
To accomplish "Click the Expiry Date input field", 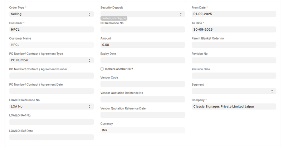I will click(142, 60).
